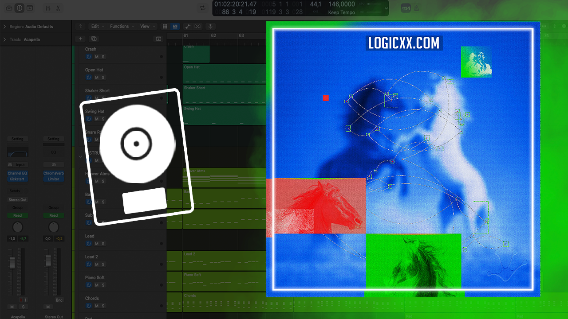
Task: Mute the Piano Soft track
Action: (96, 285)
